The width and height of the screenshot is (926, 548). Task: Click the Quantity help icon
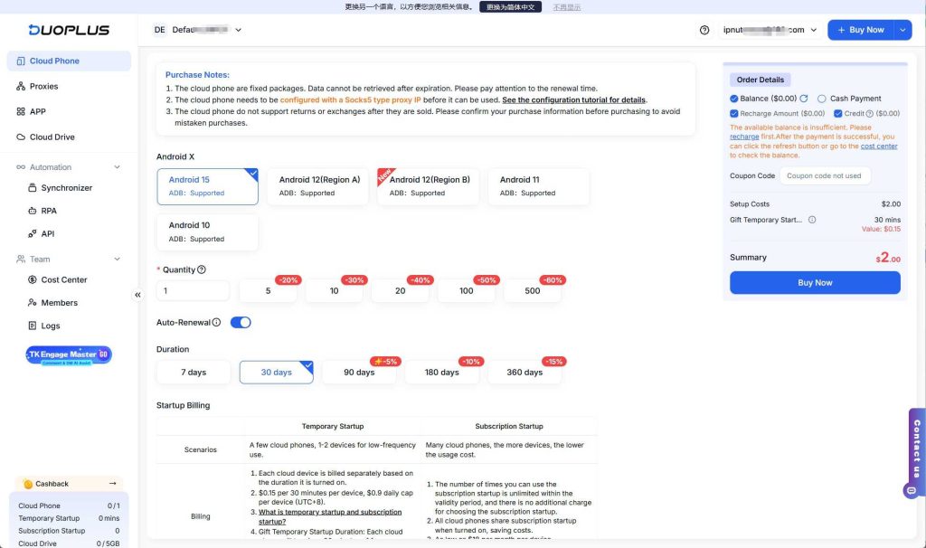click(202, 269)
